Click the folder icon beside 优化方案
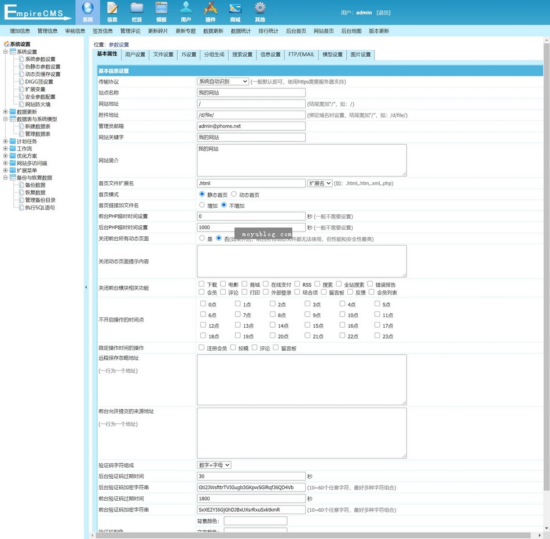550x539 pixels. (x=13, y=156)
